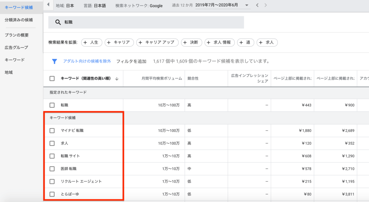Click the blue filter funnel icon
The image size is (369, 202).
(54, 61)
